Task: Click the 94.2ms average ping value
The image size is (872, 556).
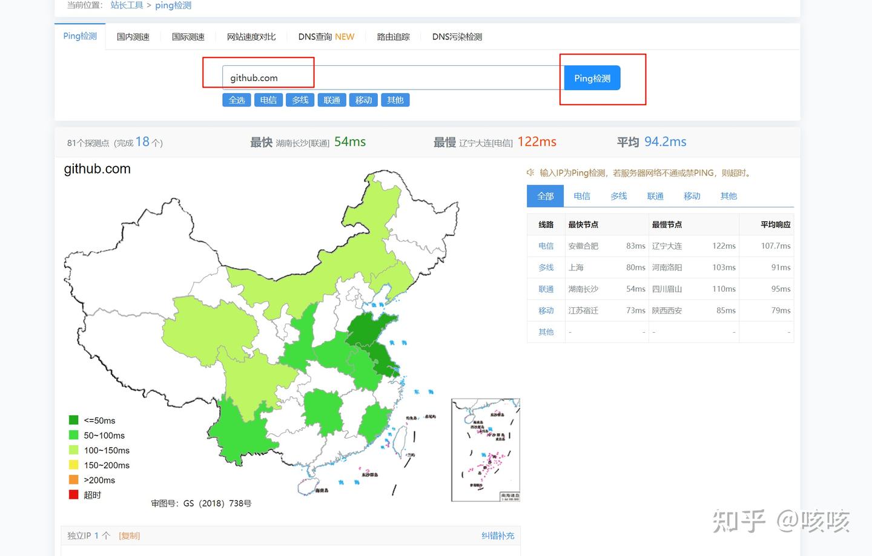Action: click(666, 142)
